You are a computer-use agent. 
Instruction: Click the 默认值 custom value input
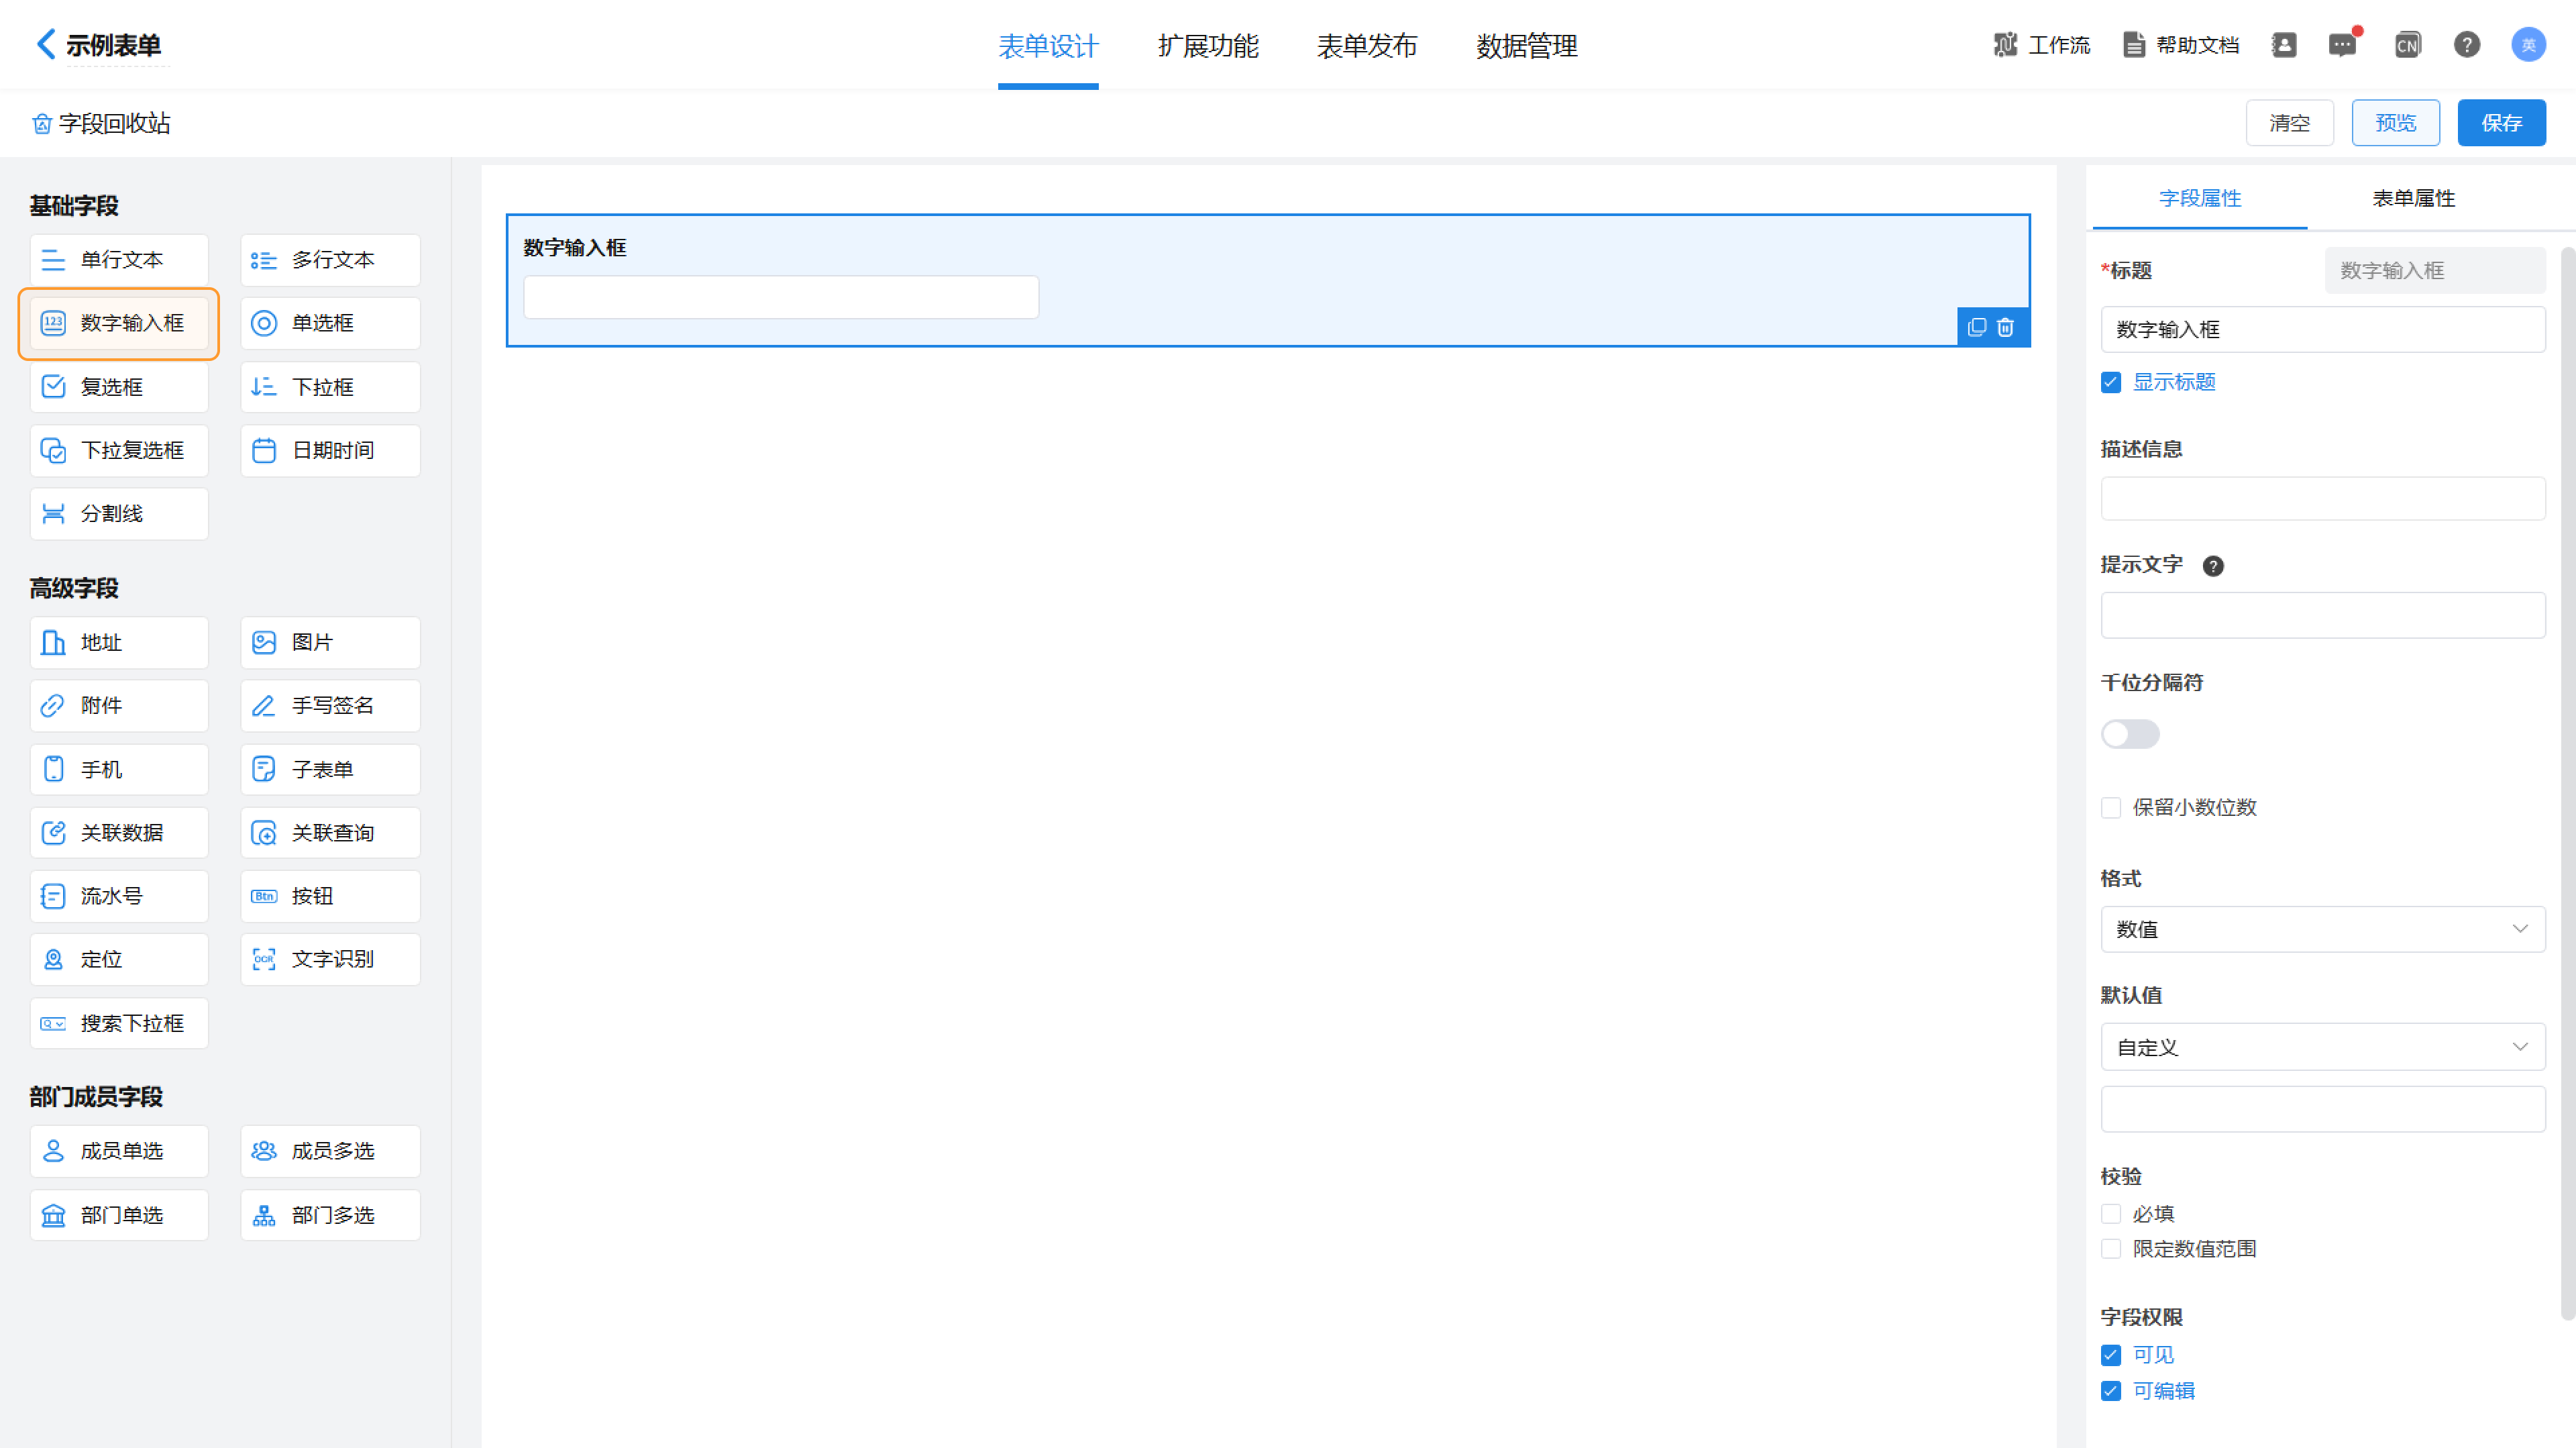[x=2322, y=1109]
